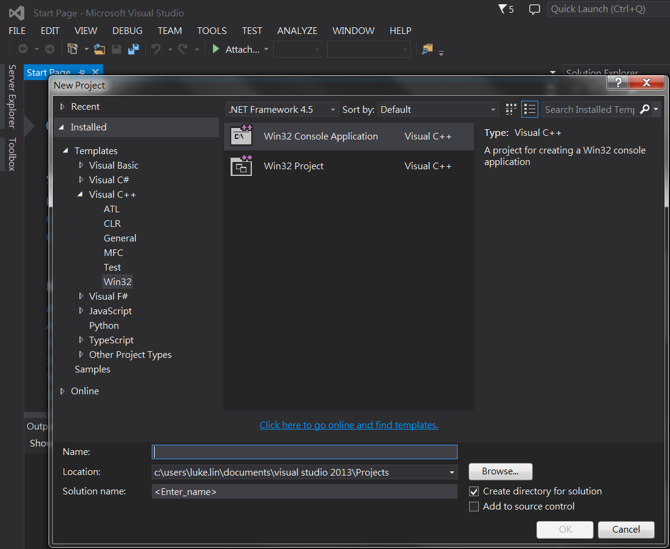Click the Open File toolbar icon
The height and width of the screenshot is (549, 670).
click(100, 50)
